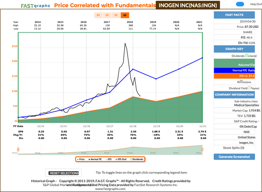Click the Div Yld: 0.0% value

pos(246,43)
